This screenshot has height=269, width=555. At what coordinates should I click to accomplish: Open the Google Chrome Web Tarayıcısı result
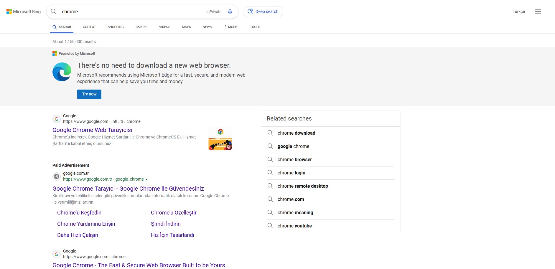(92, 130)
